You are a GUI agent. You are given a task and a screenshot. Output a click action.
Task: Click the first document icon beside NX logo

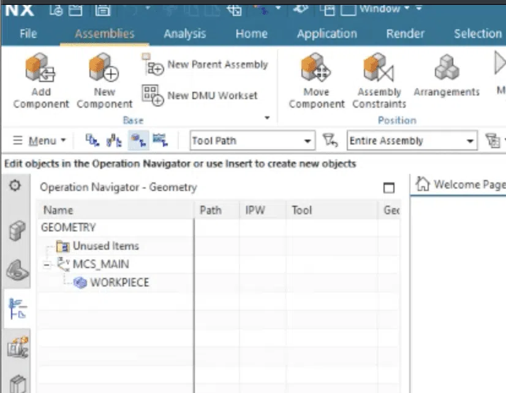click(x=56, y=10)
